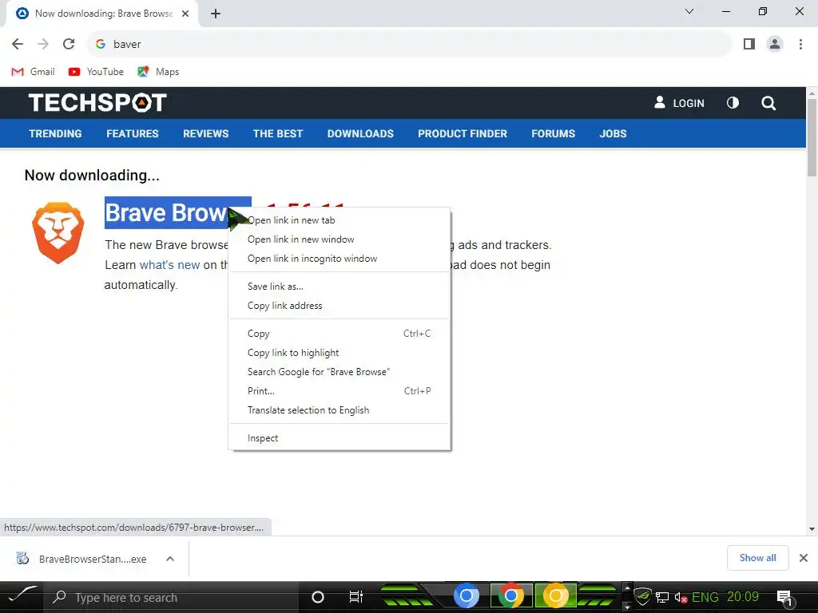Go back to the previous page

18,44
